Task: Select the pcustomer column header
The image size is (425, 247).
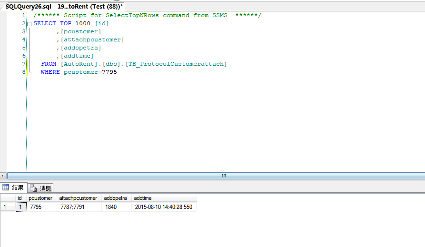Action: 40,198
